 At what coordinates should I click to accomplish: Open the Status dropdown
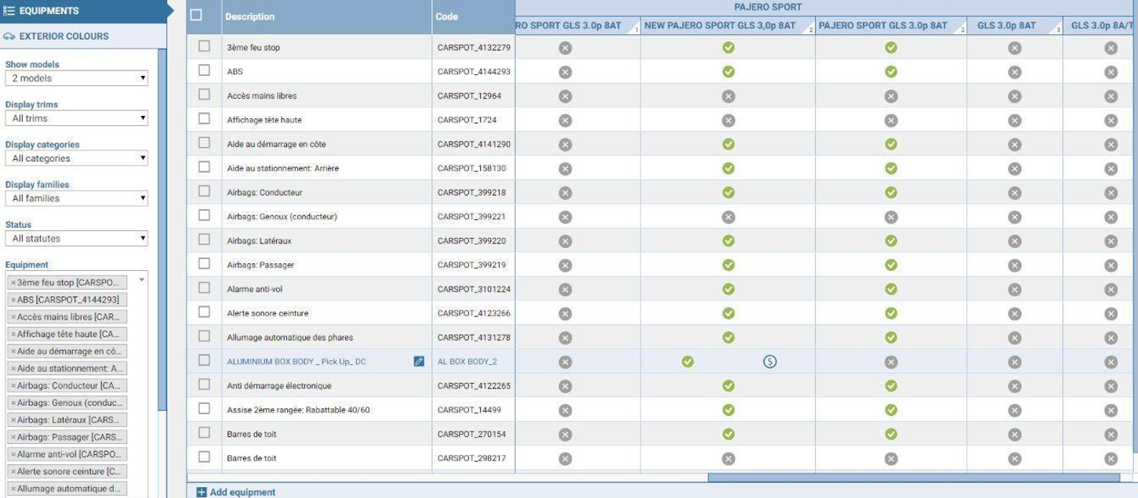click(x=76, y=238)
